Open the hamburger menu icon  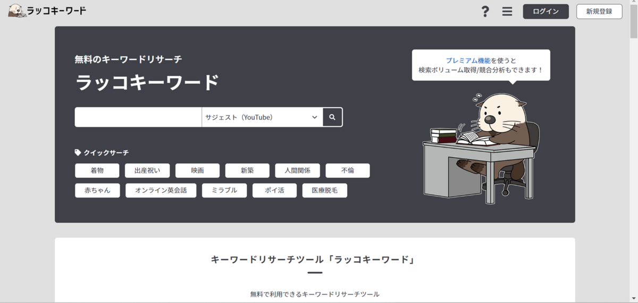507,11
